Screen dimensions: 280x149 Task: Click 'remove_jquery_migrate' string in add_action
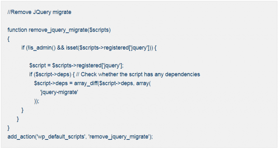(x=119, y=137)
